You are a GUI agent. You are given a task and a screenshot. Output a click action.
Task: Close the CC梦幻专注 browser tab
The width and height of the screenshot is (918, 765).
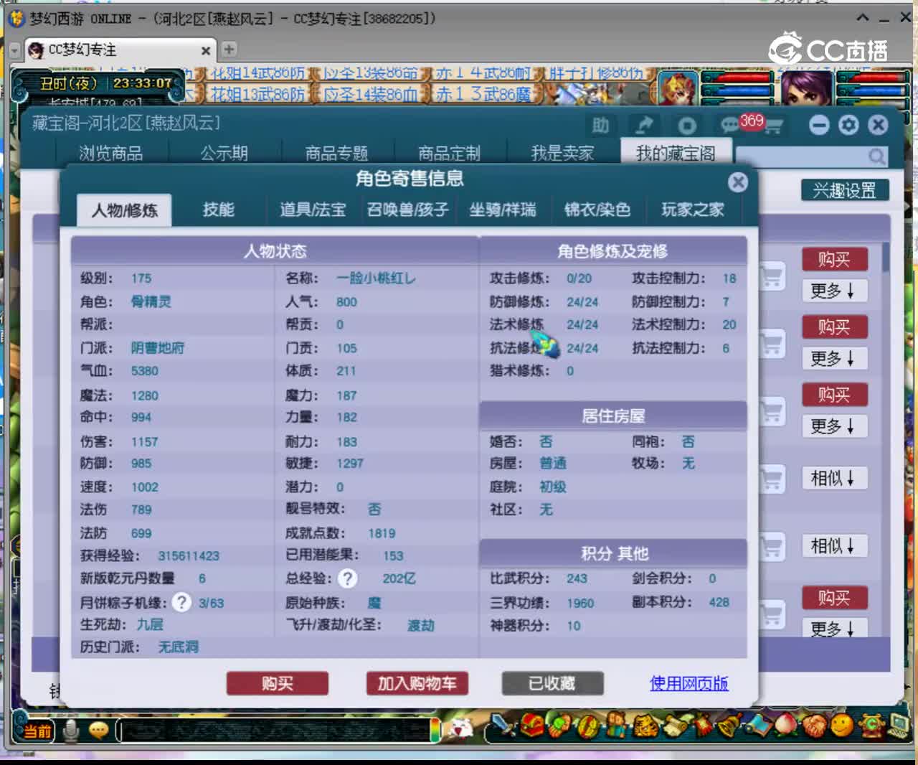click(206, 50)
